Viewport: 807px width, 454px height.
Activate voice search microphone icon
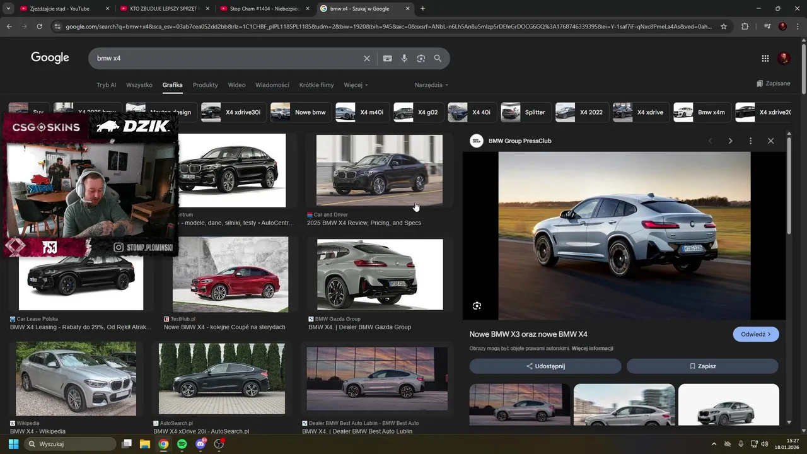coord(404,58)
